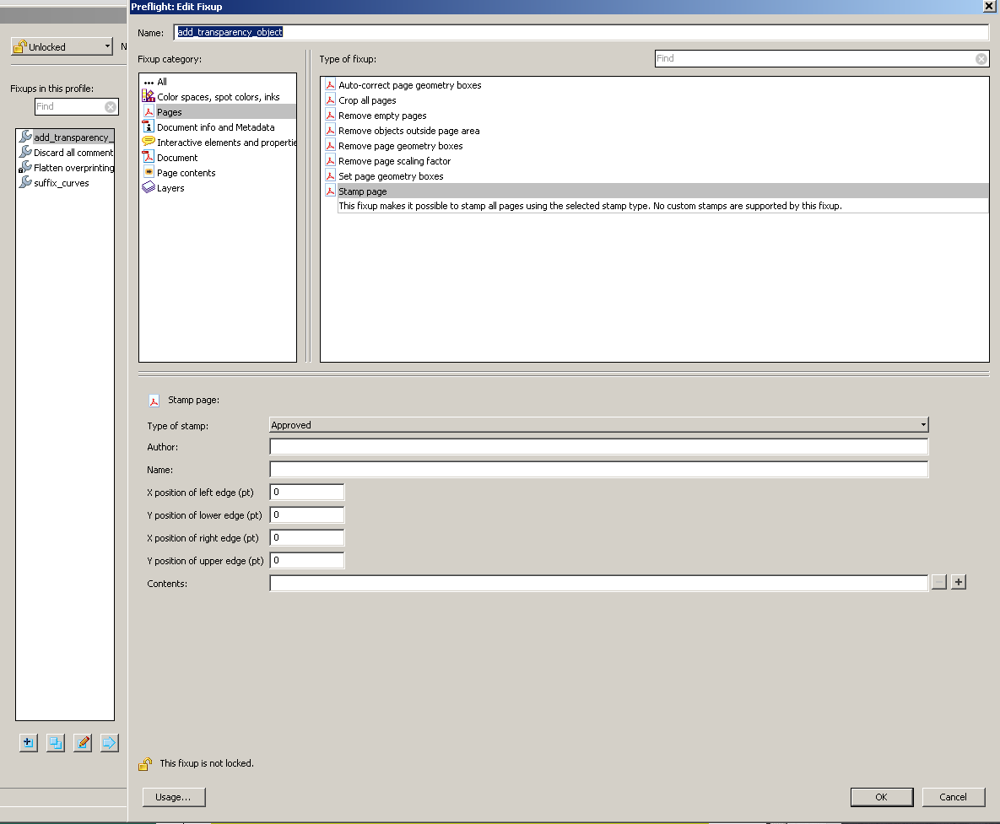Click the wrench icon beside add_transparency_

click(25, 137)
